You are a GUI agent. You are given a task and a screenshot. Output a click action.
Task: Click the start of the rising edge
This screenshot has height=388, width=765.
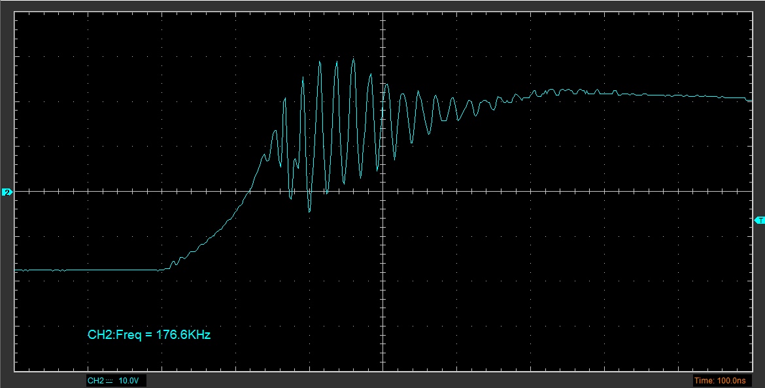click(161, 269)
